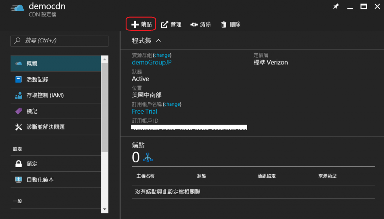Click the democdn CDN cloud icon in header
This screenshot has width=384, height=219.
coord(17,8)
